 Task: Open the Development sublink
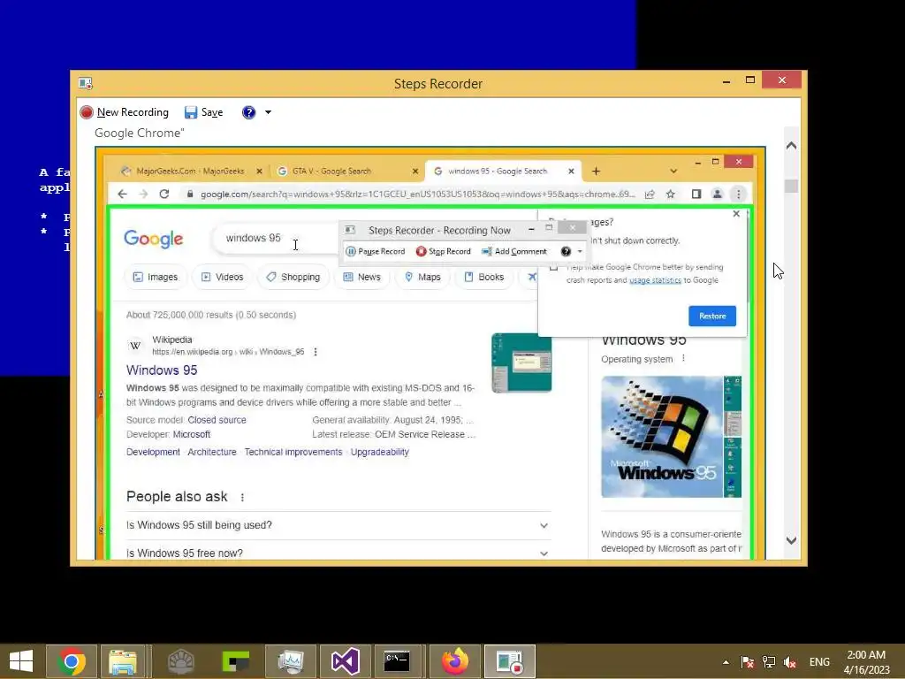(x=153, y=452)
